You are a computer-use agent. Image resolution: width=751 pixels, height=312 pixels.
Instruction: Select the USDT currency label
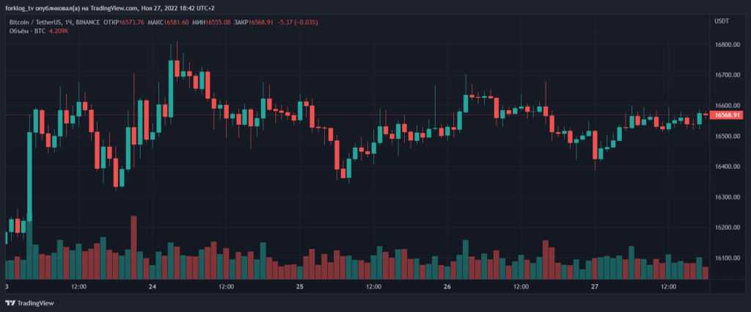tap(722, 21)
